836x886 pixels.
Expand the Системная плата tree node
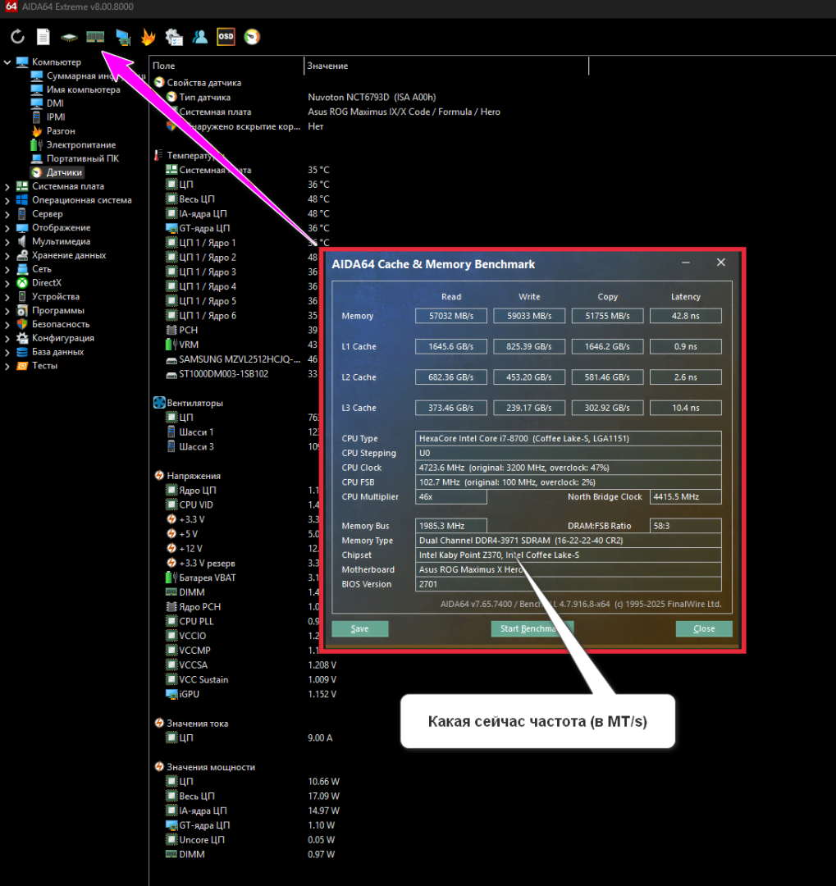(7, 186)
